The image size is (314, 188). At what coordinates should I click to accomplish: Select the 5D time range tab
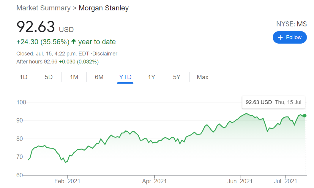(x=49, y=77)
